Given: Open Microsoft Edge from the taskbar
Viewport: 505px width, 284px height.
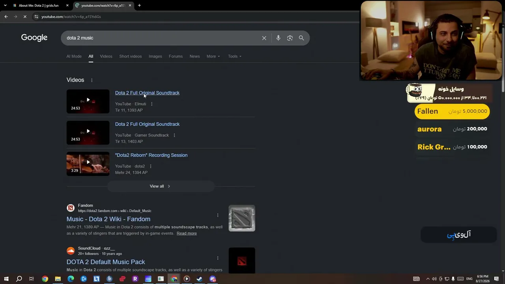Looking at the screenshot, I should coord(71,279).
